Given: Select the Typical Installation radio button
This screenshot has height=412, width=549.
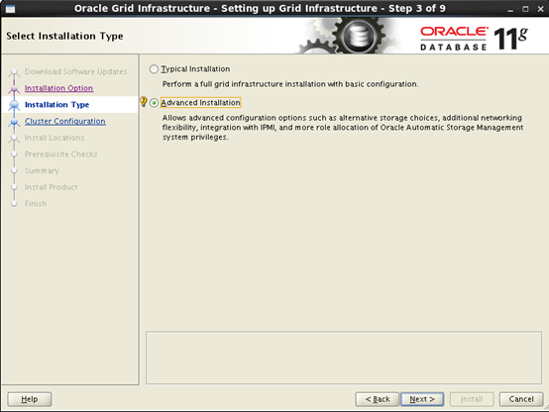Looking at the screenshot, I should point(154,69).
